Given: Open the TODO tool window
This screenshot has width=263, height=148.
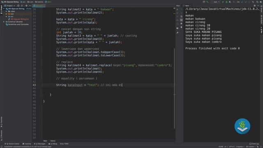Looking at the screenshot, I should pyautogui.click(x=65, y=144).
